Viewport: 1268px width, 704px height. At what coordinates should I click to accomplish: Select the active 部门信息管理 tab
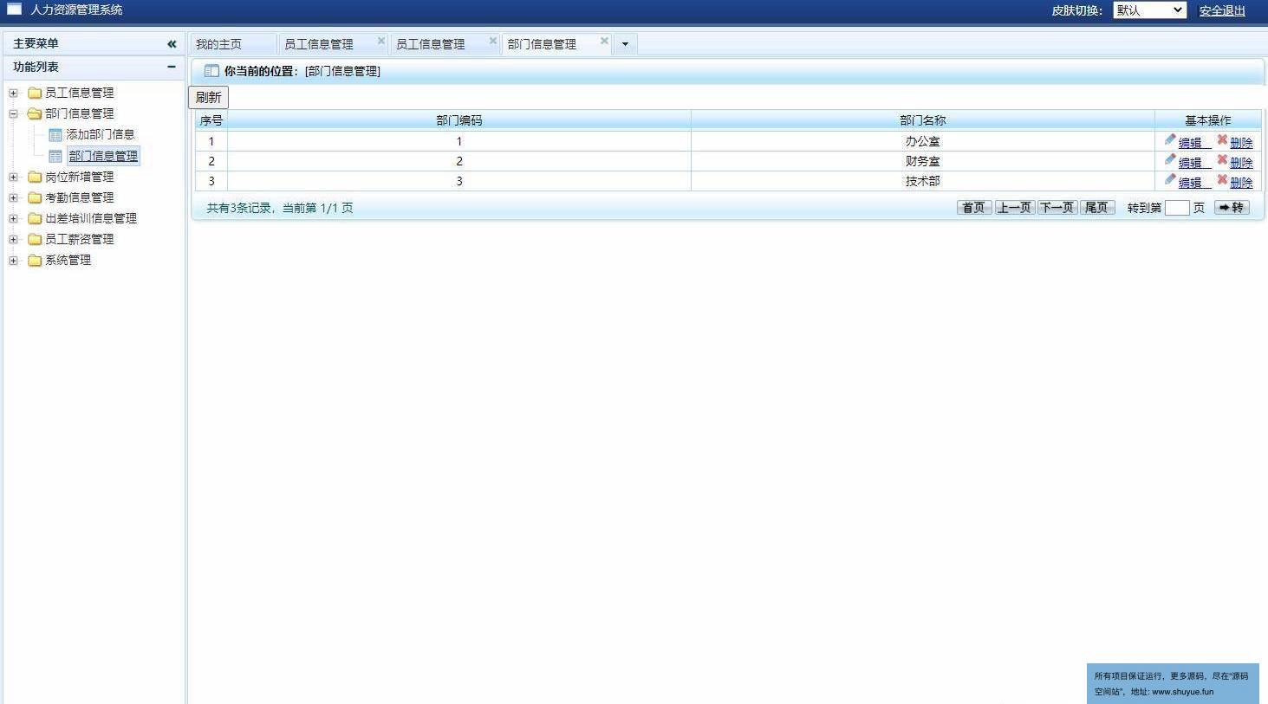pyautogui.click(x=543, y=44)
